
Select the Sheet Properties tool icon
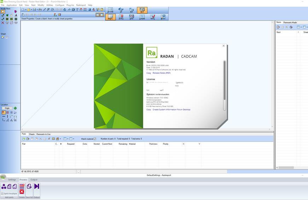[3, 12]
